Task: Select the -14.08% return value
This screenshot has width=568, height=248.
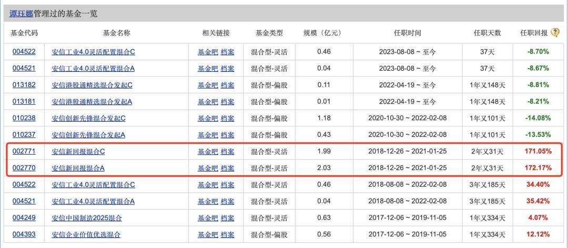Action: tap(538, 118)
